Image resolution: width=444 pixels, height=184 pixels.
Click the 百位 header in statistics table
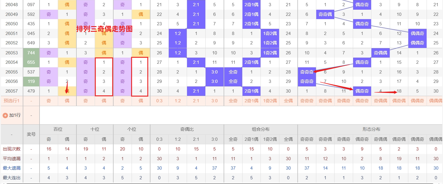(x=58, y=129)
